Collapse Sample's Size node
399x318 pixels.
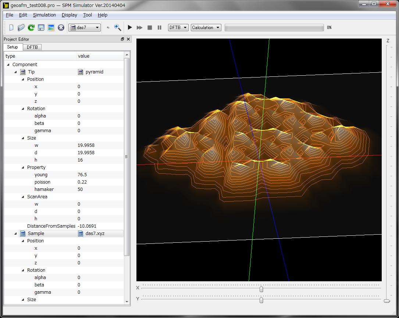tap(23, 300)
